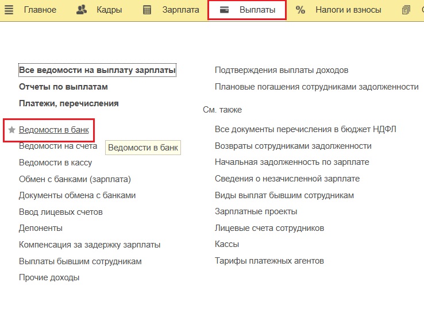Open Все документы перечисления в бюджет НДФЛ

[306, 129]
